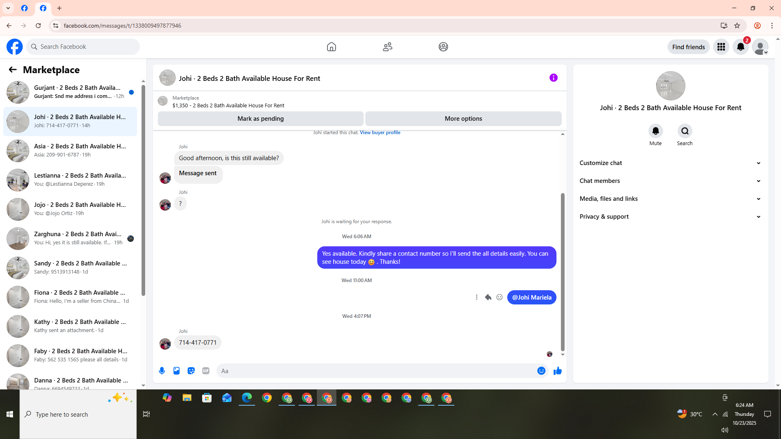
Task: Go to Facebook Home tab
Action: (331, 47)
